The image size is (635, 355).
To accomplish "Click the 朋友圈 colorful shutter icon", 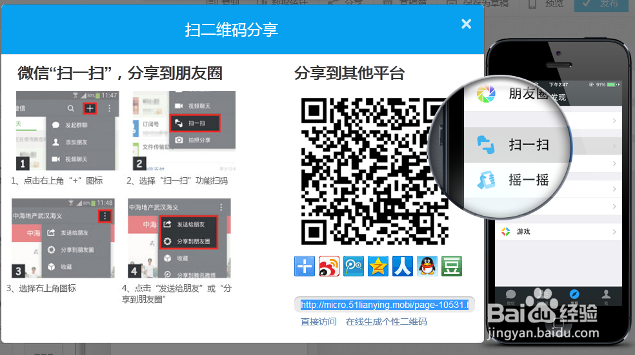I will point(486,94).
